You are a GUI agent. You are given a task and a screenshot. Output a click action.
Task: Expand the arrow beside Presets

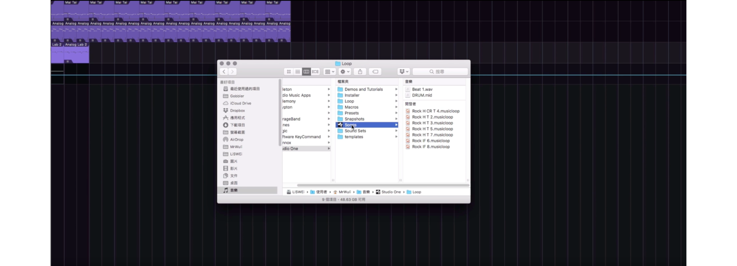point(396,113)
